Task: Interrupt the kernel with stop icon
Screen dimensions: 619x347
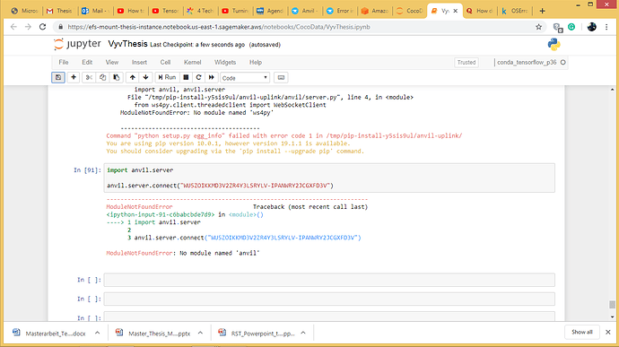Action: click(186, 77)
